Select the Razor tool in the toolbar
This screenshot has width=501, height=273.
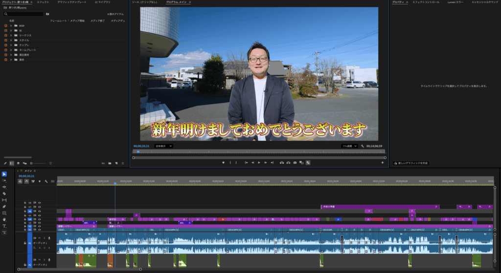pos(4,193)
